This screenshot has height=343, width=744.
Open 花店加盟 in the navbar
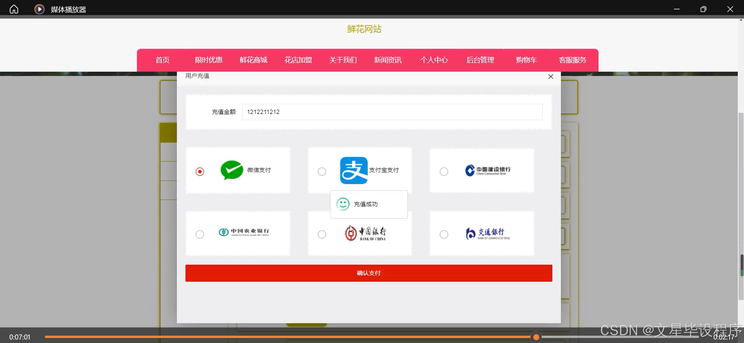tap(298, 60)
